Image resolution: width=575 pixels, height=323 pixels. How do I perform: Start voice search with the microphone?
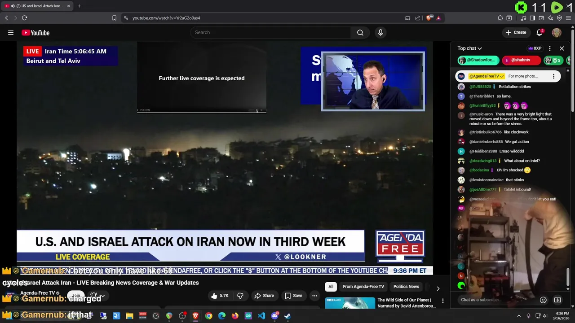point(380,32)
